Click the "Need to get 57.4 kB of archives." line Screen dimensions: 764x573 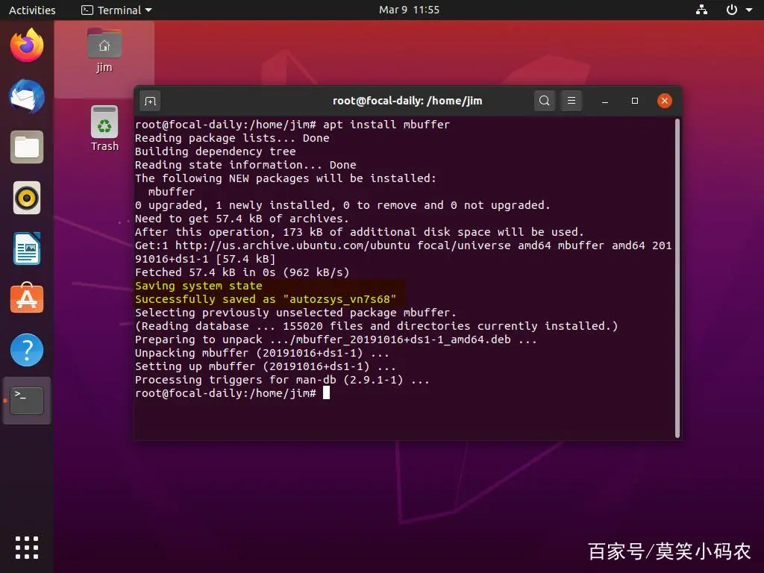click(242, 219)
